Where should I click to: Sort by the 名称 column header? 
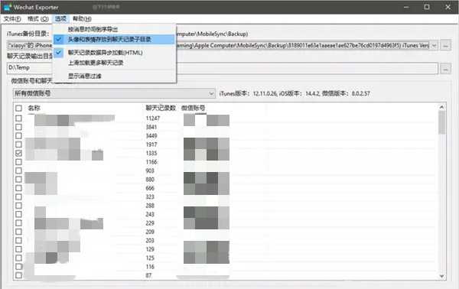point(34,109)
